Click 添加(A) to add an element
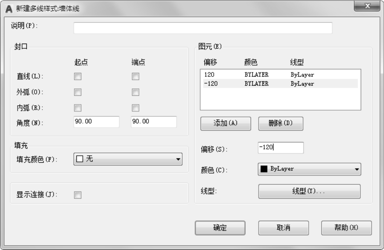Screen dimensions: 384x250 pyautogui.click(x=226, y=124)
